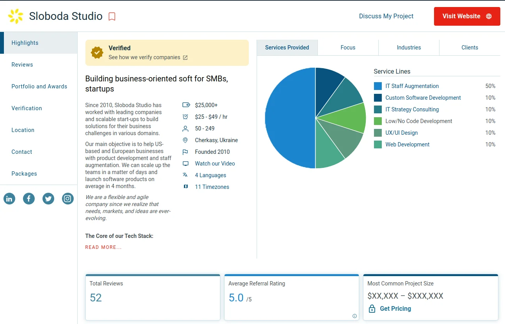Open the LinkedIn social icon
Screen dimensions: 505x324
tap(9, 199)
